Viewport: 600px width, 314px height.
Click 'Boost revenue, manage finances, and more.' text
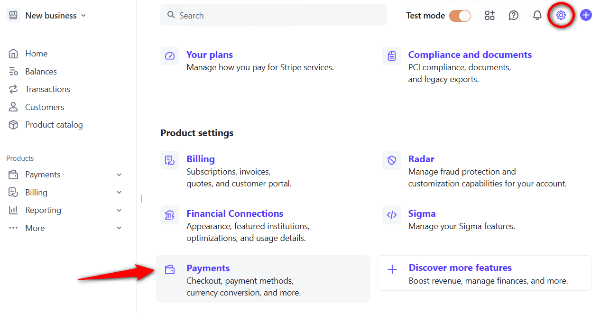pos(488,281)
